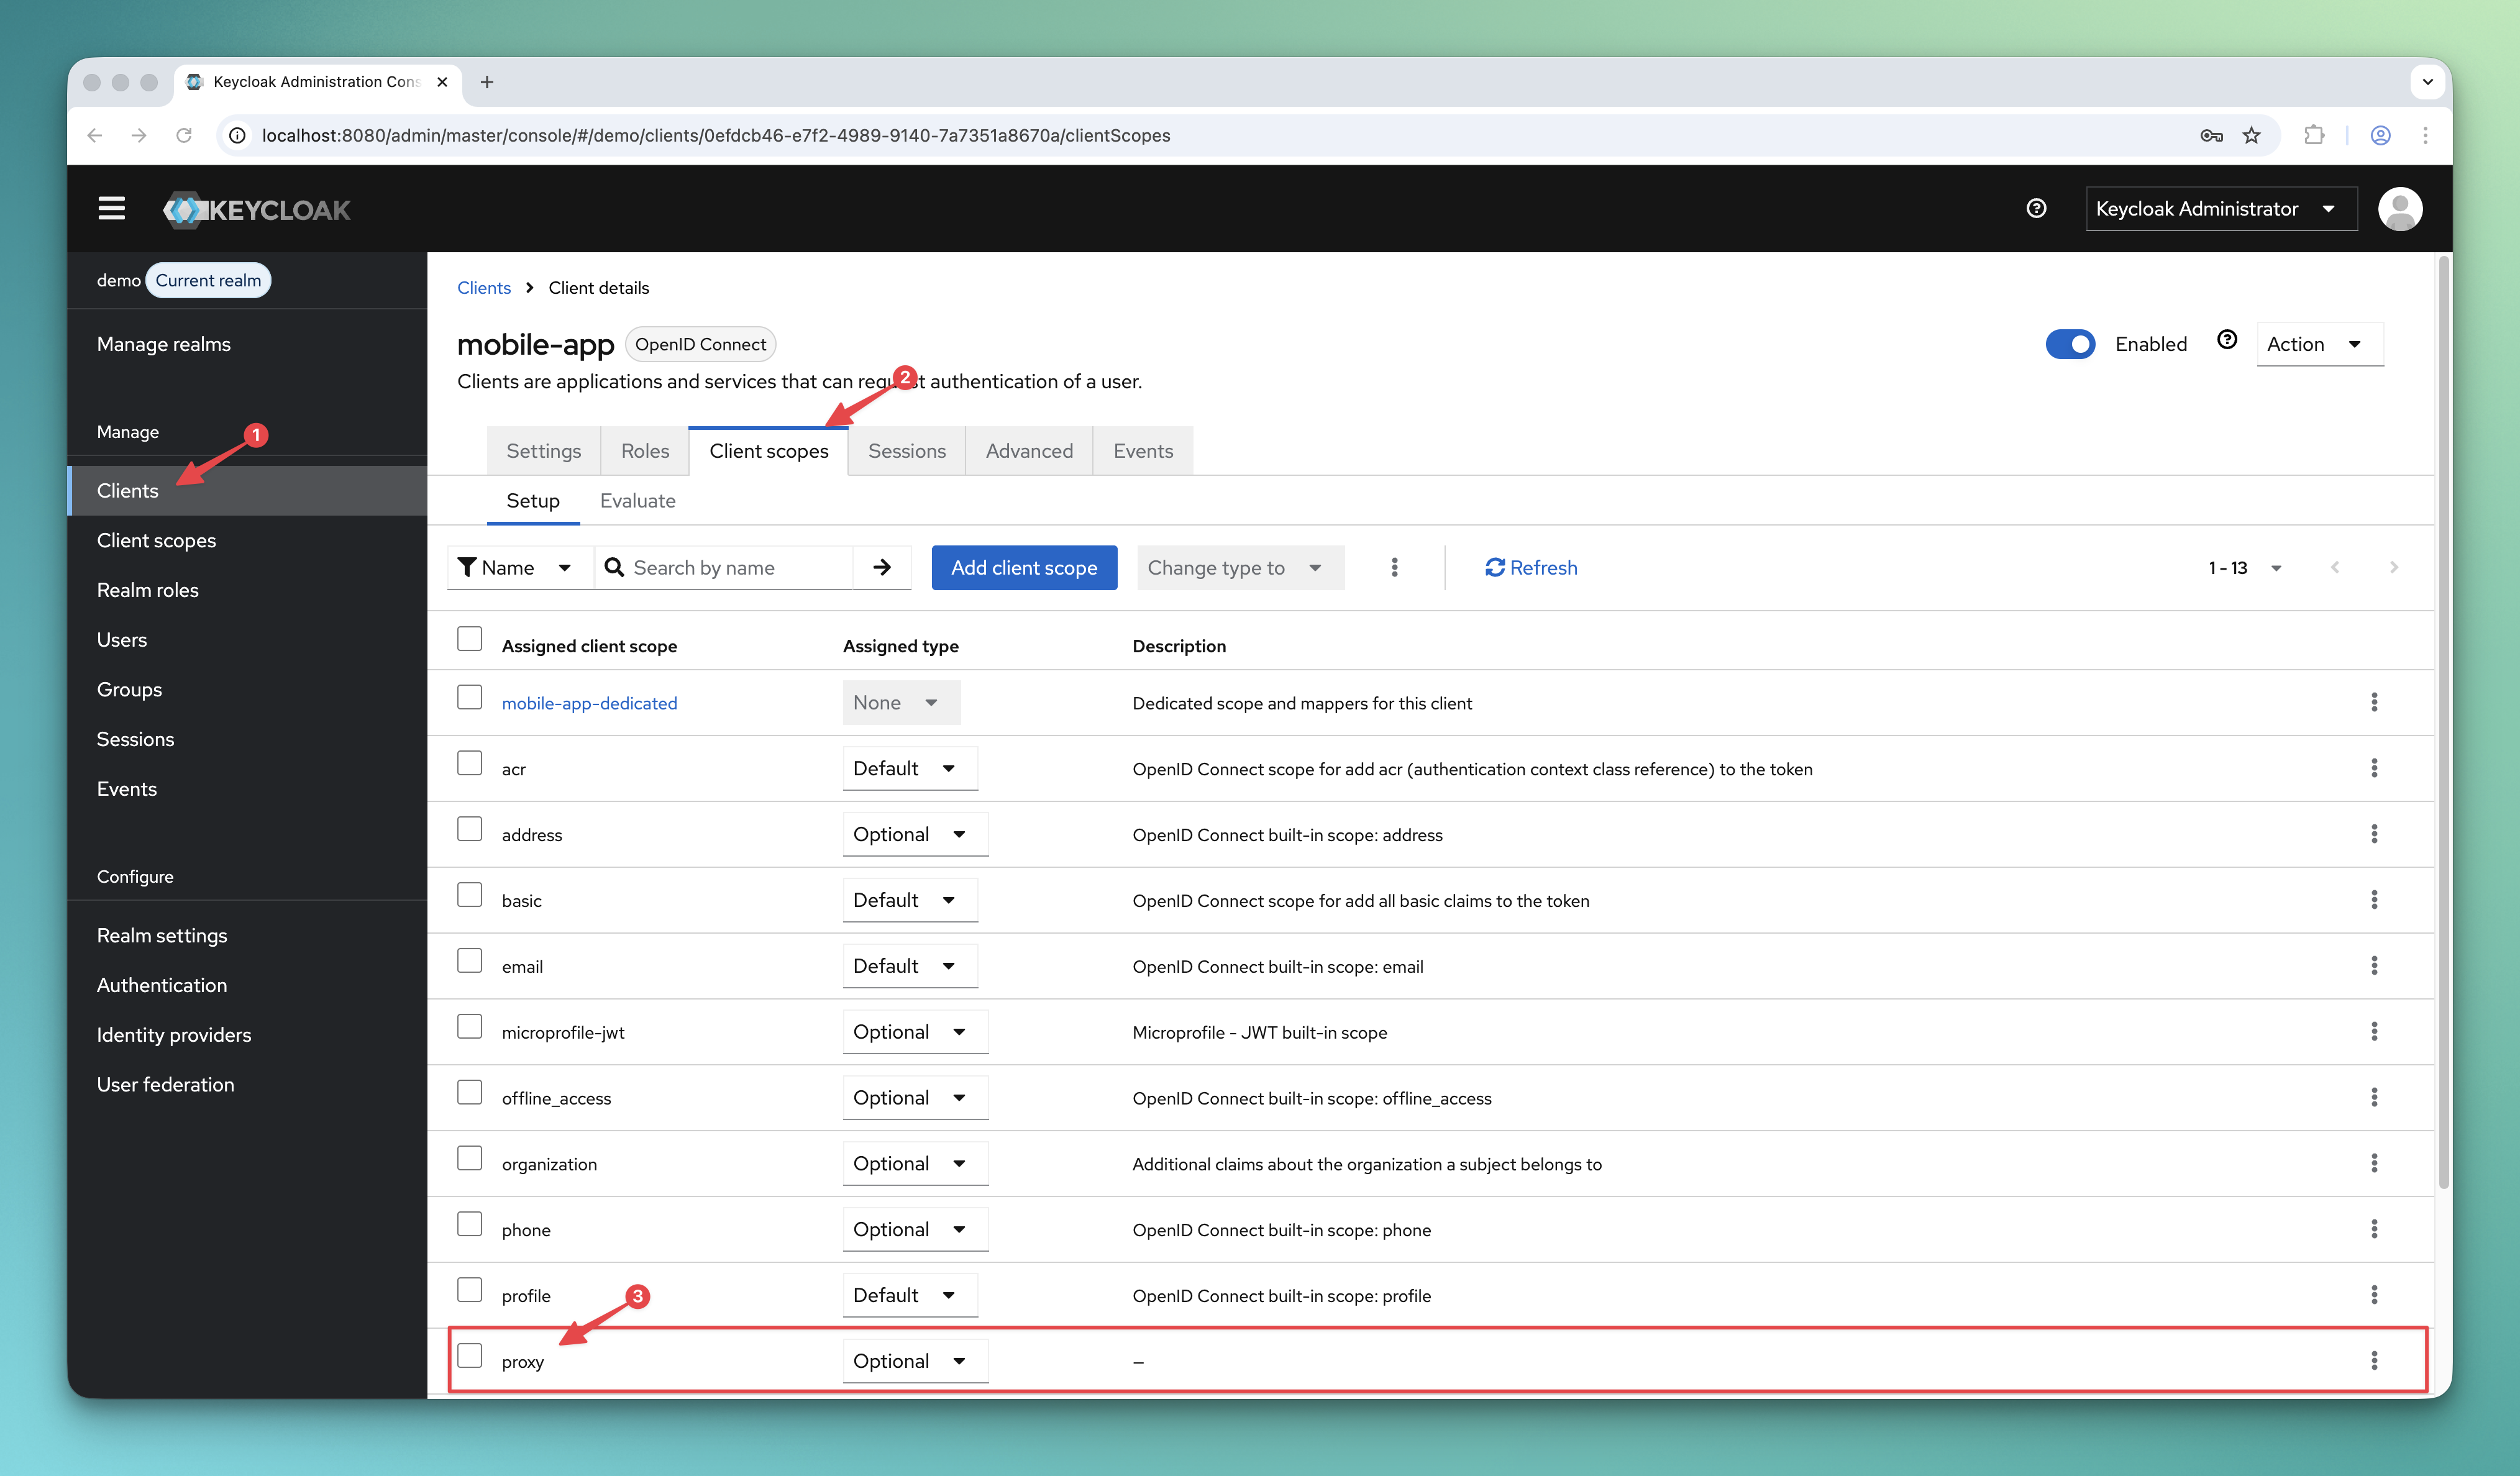Screen dimensions: 2520x1476
Task: Go to Clients breadcrumb link
Action: pos(484,287)
